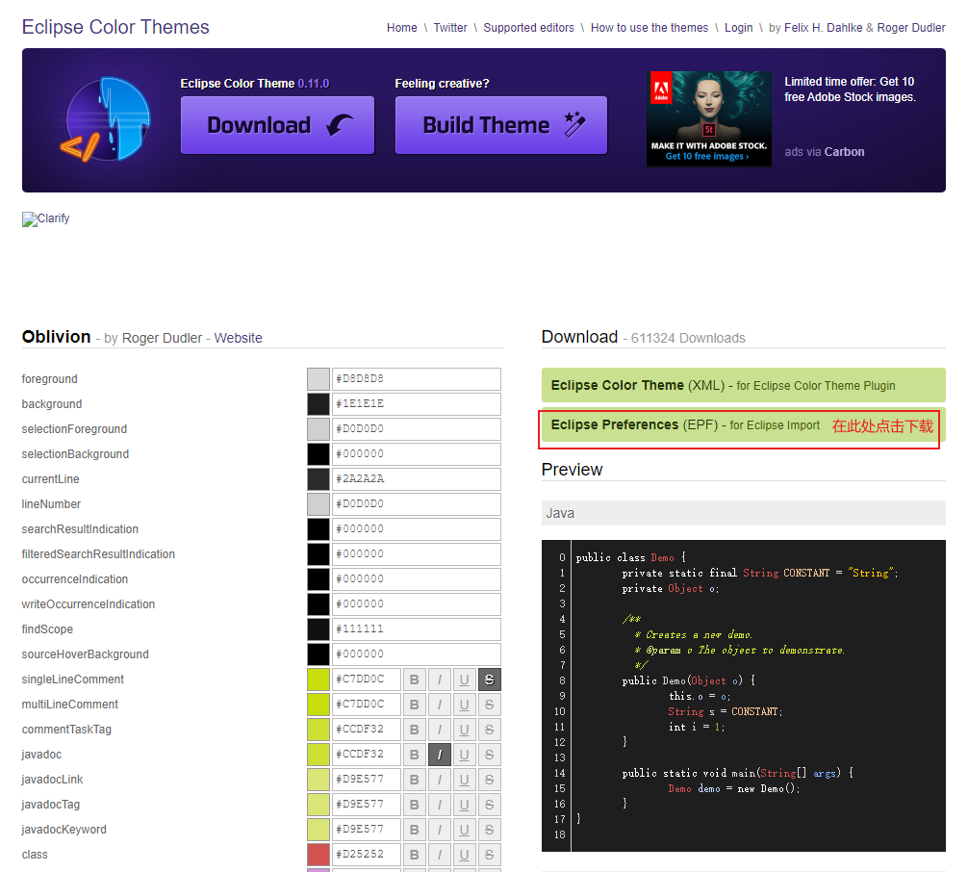Screen dimensions: 968x872
Task: Toggle italic for singleLineComment
Action: (440, 680)
